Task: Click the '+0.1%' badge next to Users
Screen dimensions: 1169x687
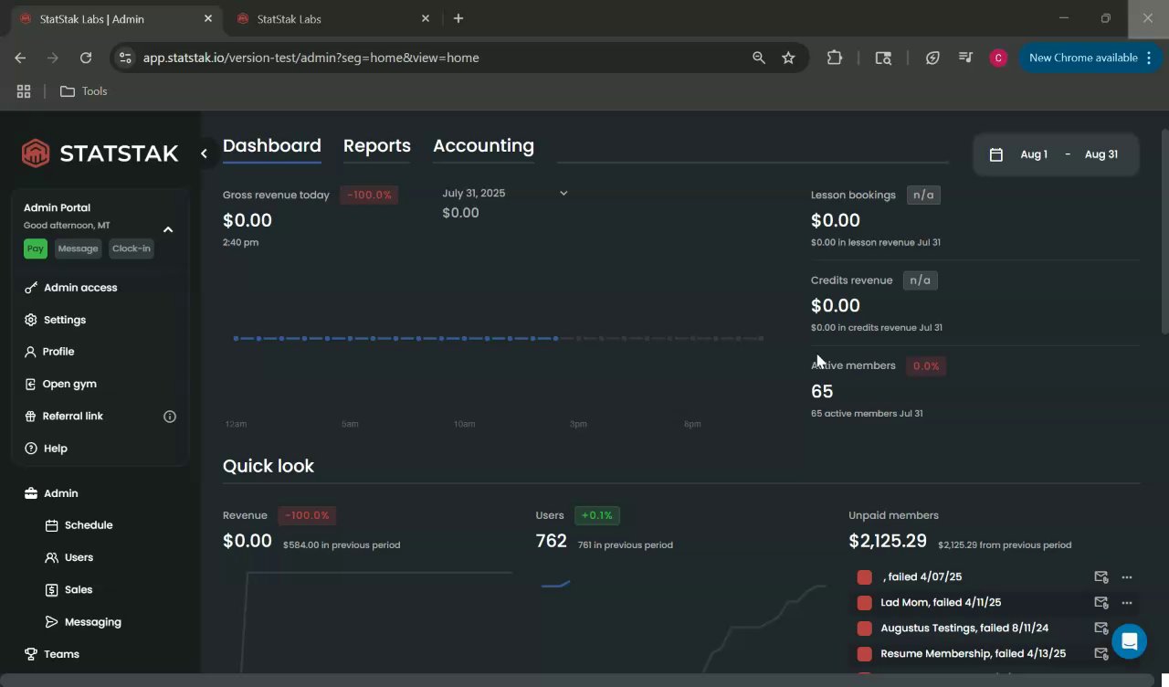Action: coord(597,515)
